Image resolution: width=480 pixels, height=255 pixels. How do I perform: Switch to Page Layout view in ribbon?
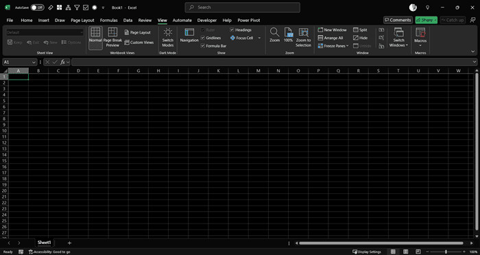tap(137, 32)
